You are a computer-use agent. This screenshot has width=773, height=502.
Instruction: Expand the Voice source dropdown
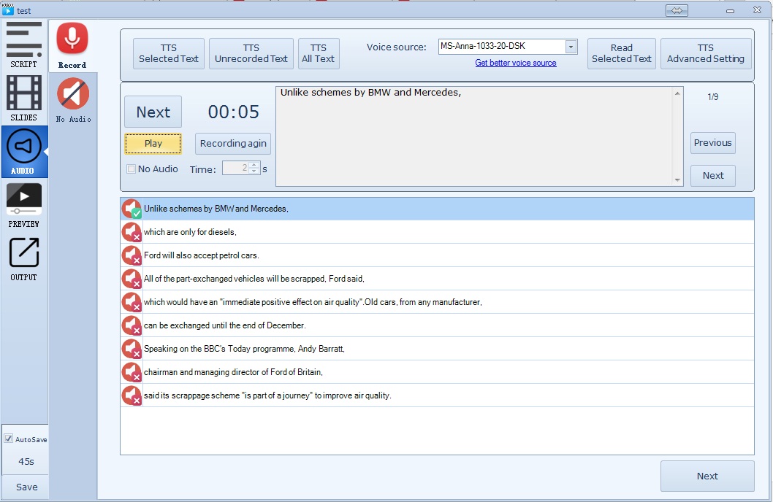point(570,47)
